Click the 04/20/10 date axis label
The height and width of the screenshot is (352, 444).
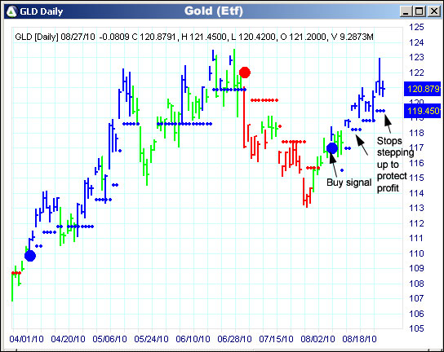[x=68, y=339]
